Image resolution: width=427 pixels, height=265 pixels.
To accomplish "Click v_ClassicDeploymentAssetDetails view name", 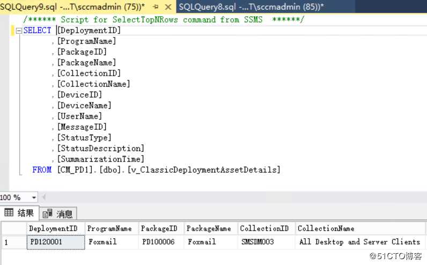I will coord(204,170).
